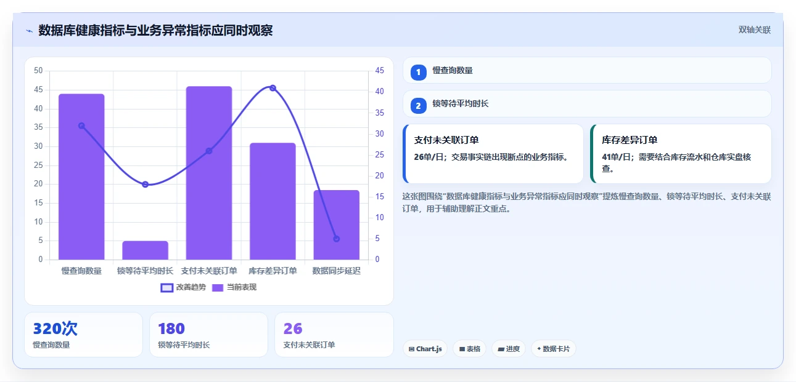Click the 慢查询数量 bar in chart
Screen dimensions: 796x382
[x=81, y=177]
